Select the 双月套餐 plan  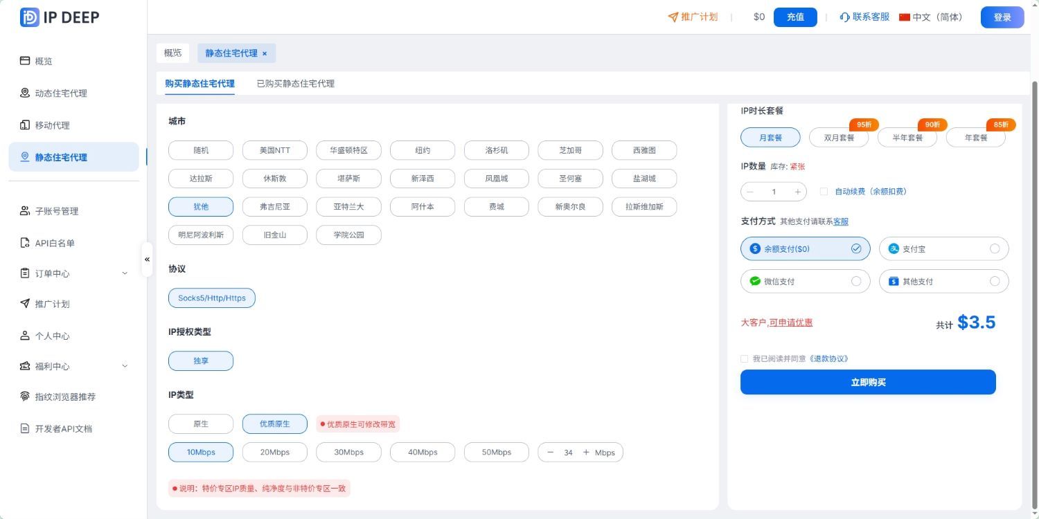[839, 137]
